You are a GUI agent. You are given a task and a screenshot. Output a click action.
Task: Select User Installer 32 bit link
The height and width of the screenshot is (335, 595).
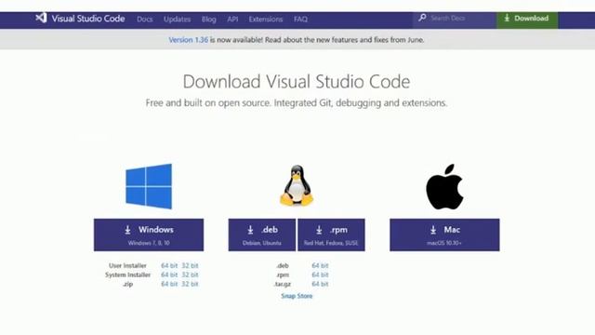coord(190,265)
